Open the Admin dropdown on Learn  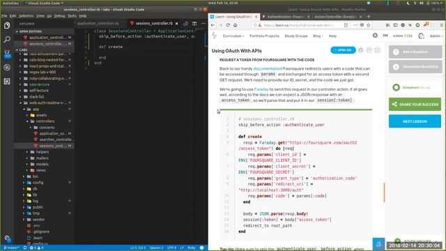(436, 36)
